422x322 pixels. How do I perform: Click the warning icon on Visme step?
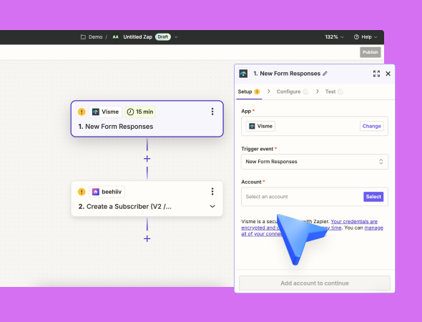click(82, 112)
